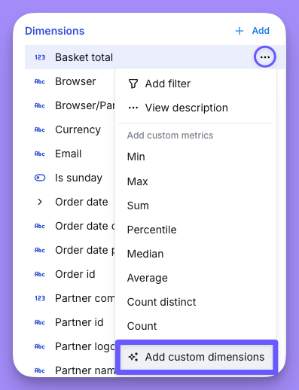Click the Dimensions section heading
This screenshot has width=299, height=390.
tap(55, 31)
